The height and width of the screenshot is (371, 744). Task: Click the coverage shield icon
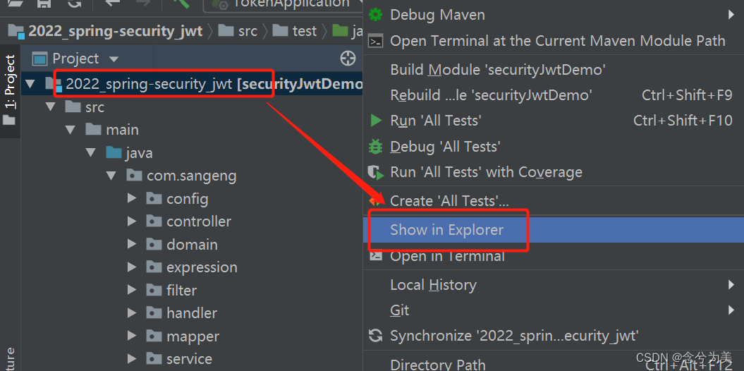click(376, 172)
